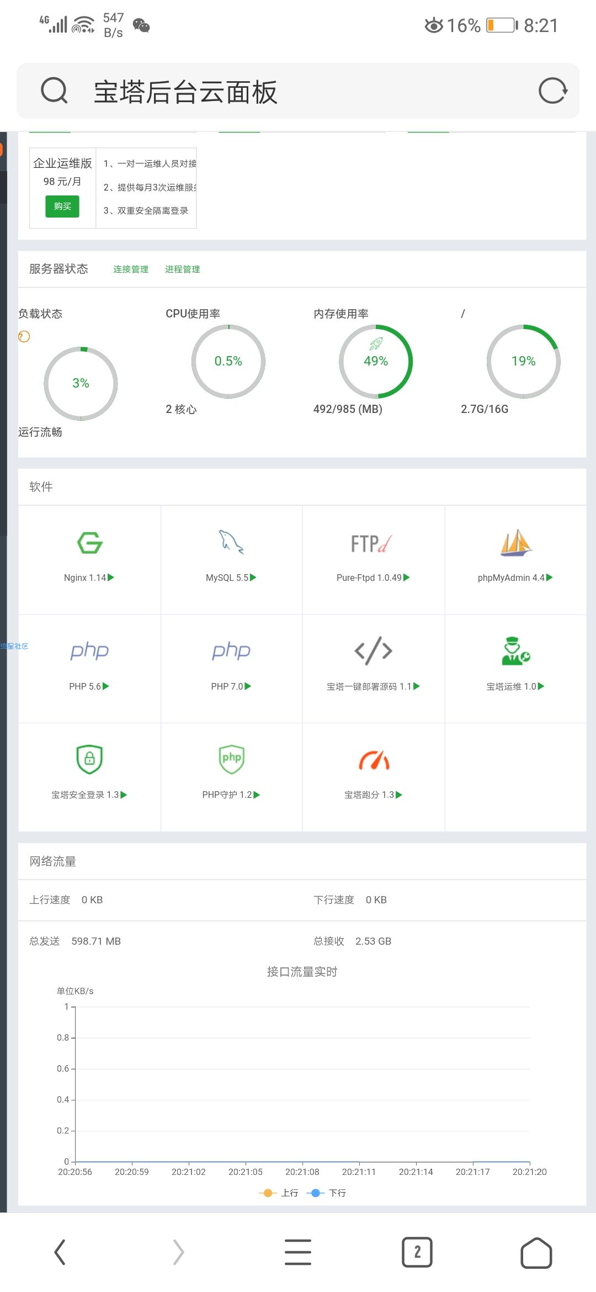Tap the 2 核心 CPU text
This screenshot has height=1292, width=596.
tap(181, 409)
